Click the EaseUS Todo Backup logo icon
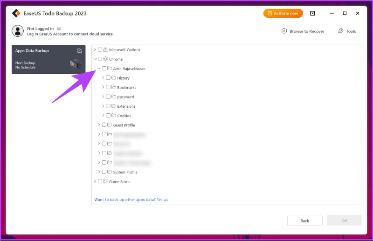Viewport: 373px width, 241px height. 16,14
